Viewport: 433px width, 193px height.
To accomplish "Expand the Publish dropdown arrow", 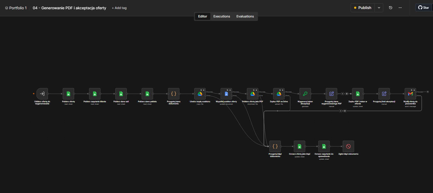I will coord(379,8).
